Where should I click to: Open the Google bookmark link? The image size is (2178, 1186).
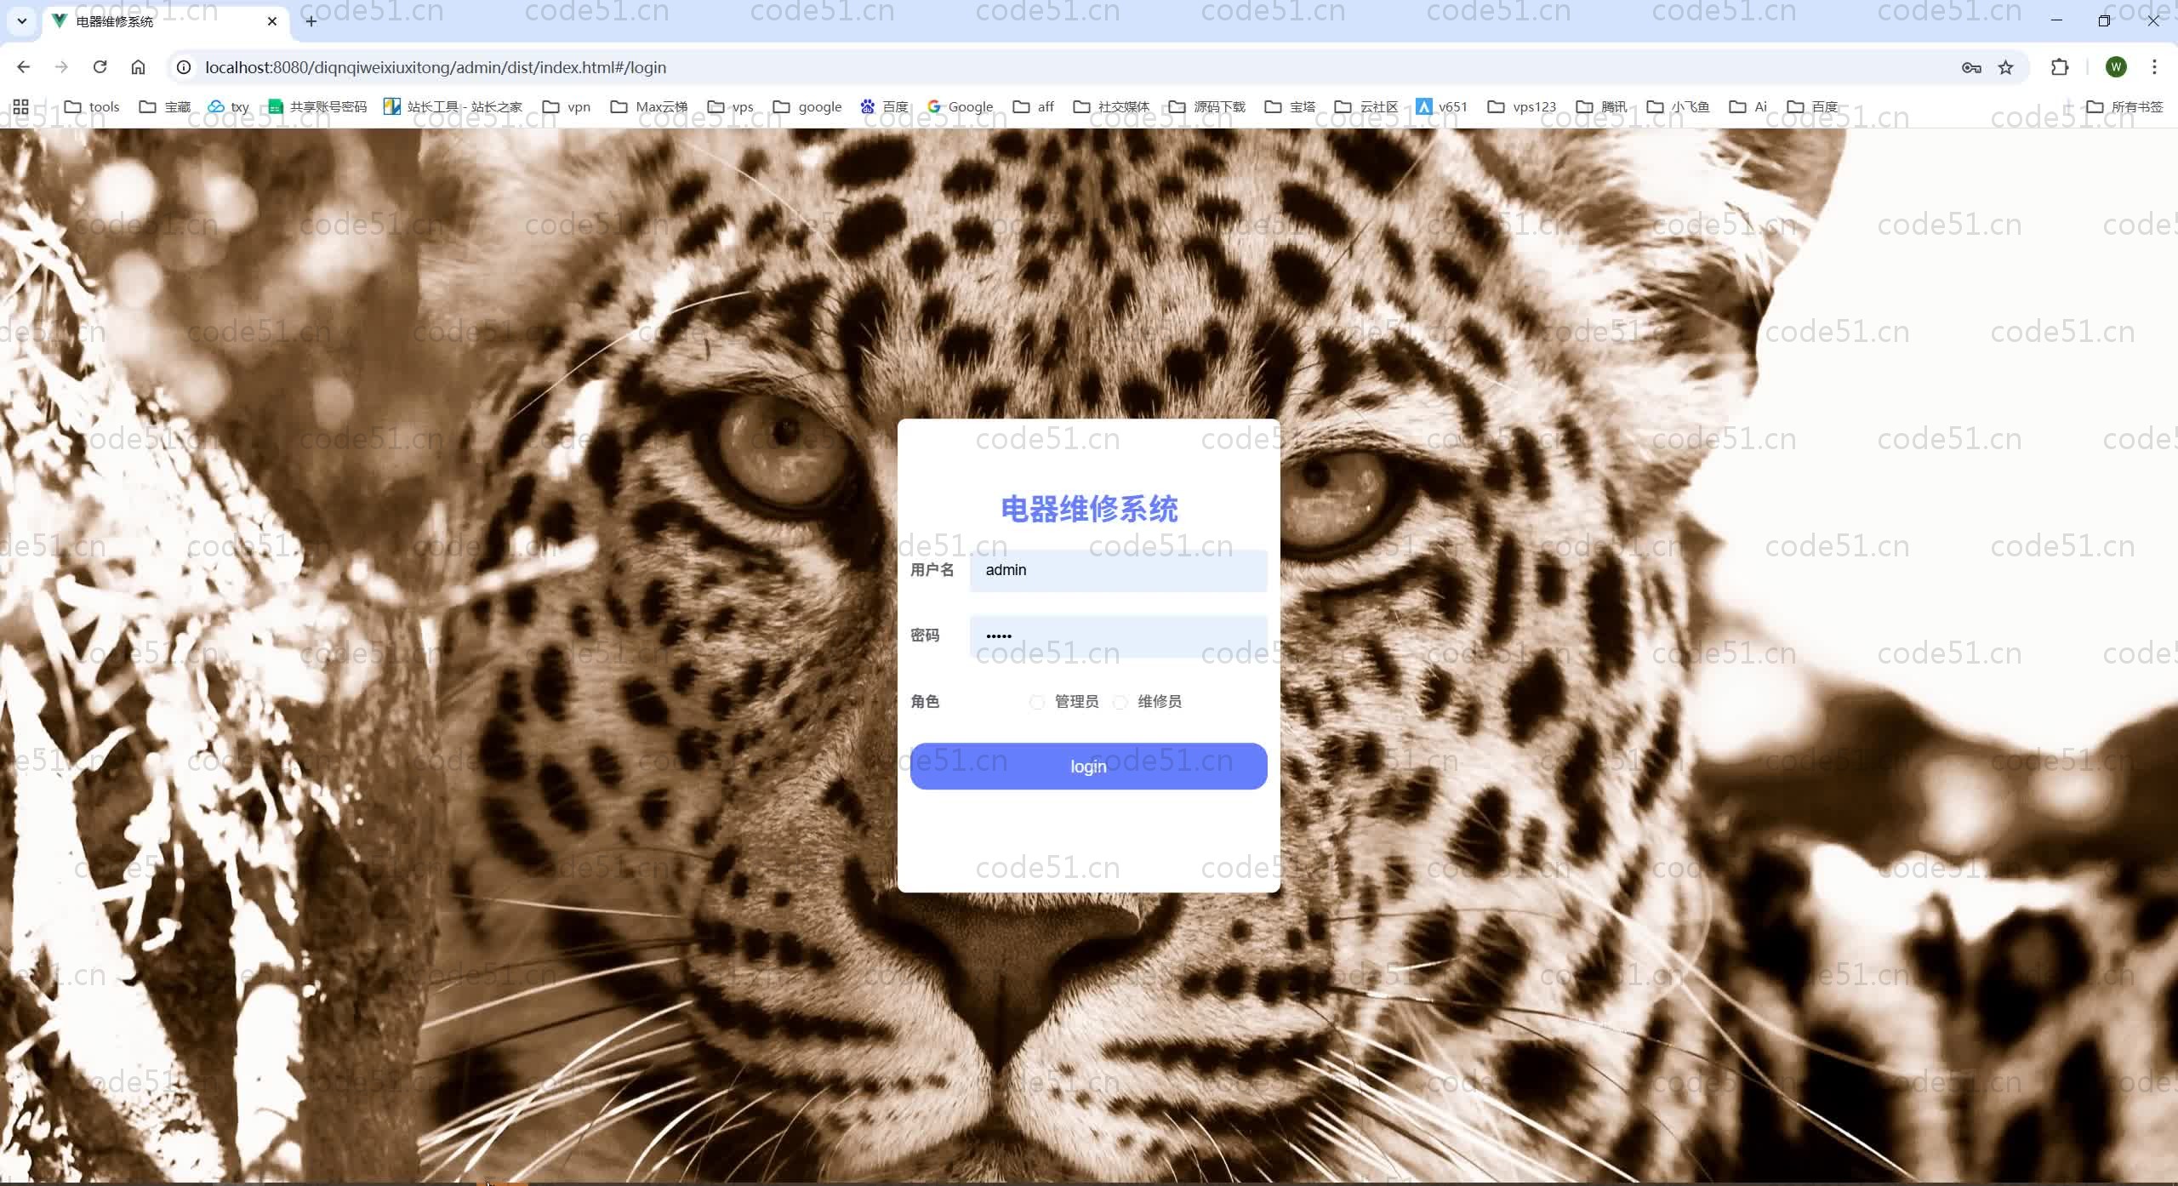[x=960, y=106]
